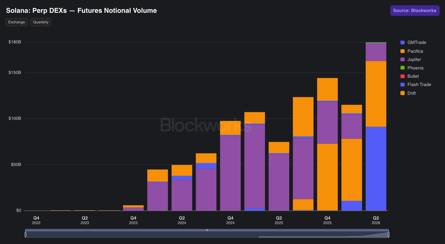This screenshot has width=445, height=244.
Task: Click the Phoenix green legend swatch
Action: pos(402,68)
